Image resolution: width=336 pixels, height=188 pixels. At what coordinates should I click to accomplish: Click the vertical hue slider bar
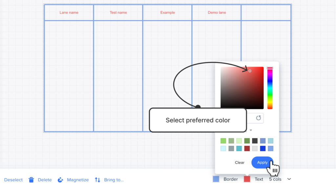coord(270,88)
